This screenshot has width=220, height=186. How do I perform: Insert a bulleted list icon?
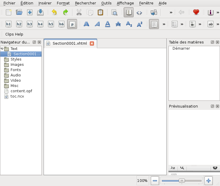175,24
